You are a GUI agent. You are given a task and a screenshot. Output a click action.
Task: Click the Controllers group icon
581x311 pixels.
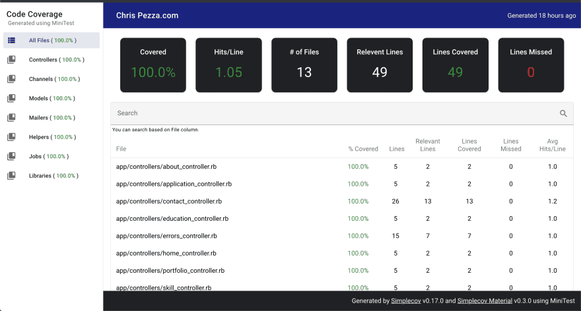[x=11, y=60]
